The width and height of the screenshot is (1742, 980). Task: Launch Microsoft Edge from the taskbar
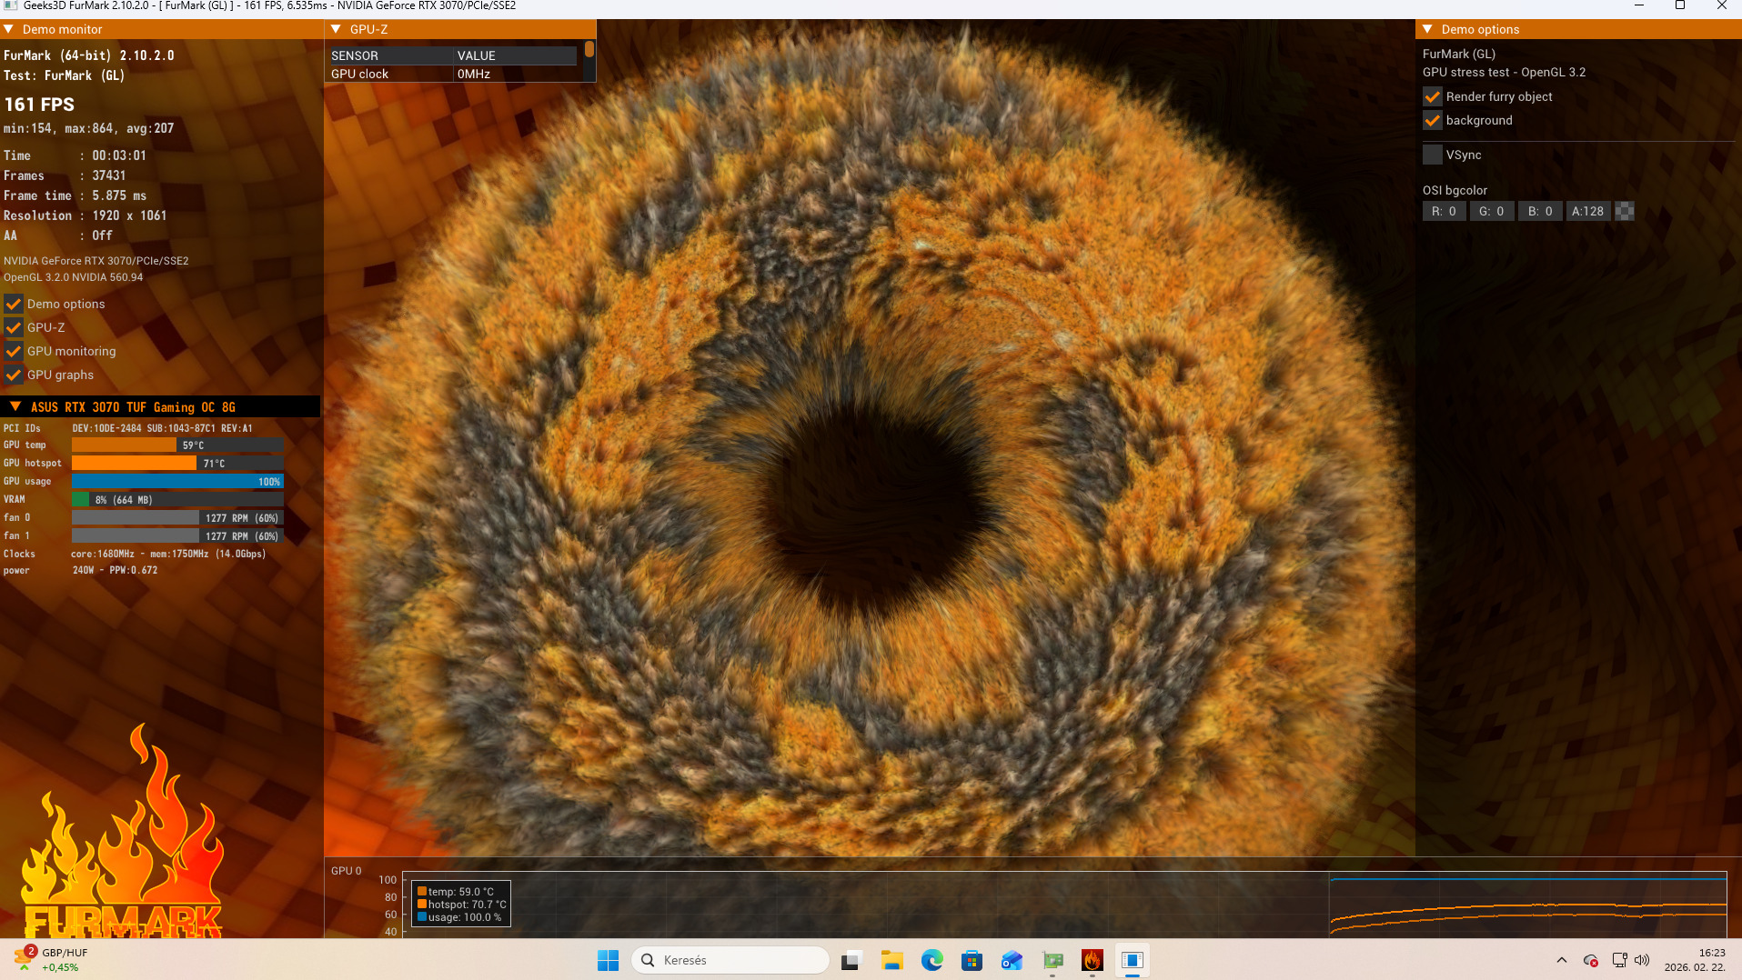coord(931,960)
